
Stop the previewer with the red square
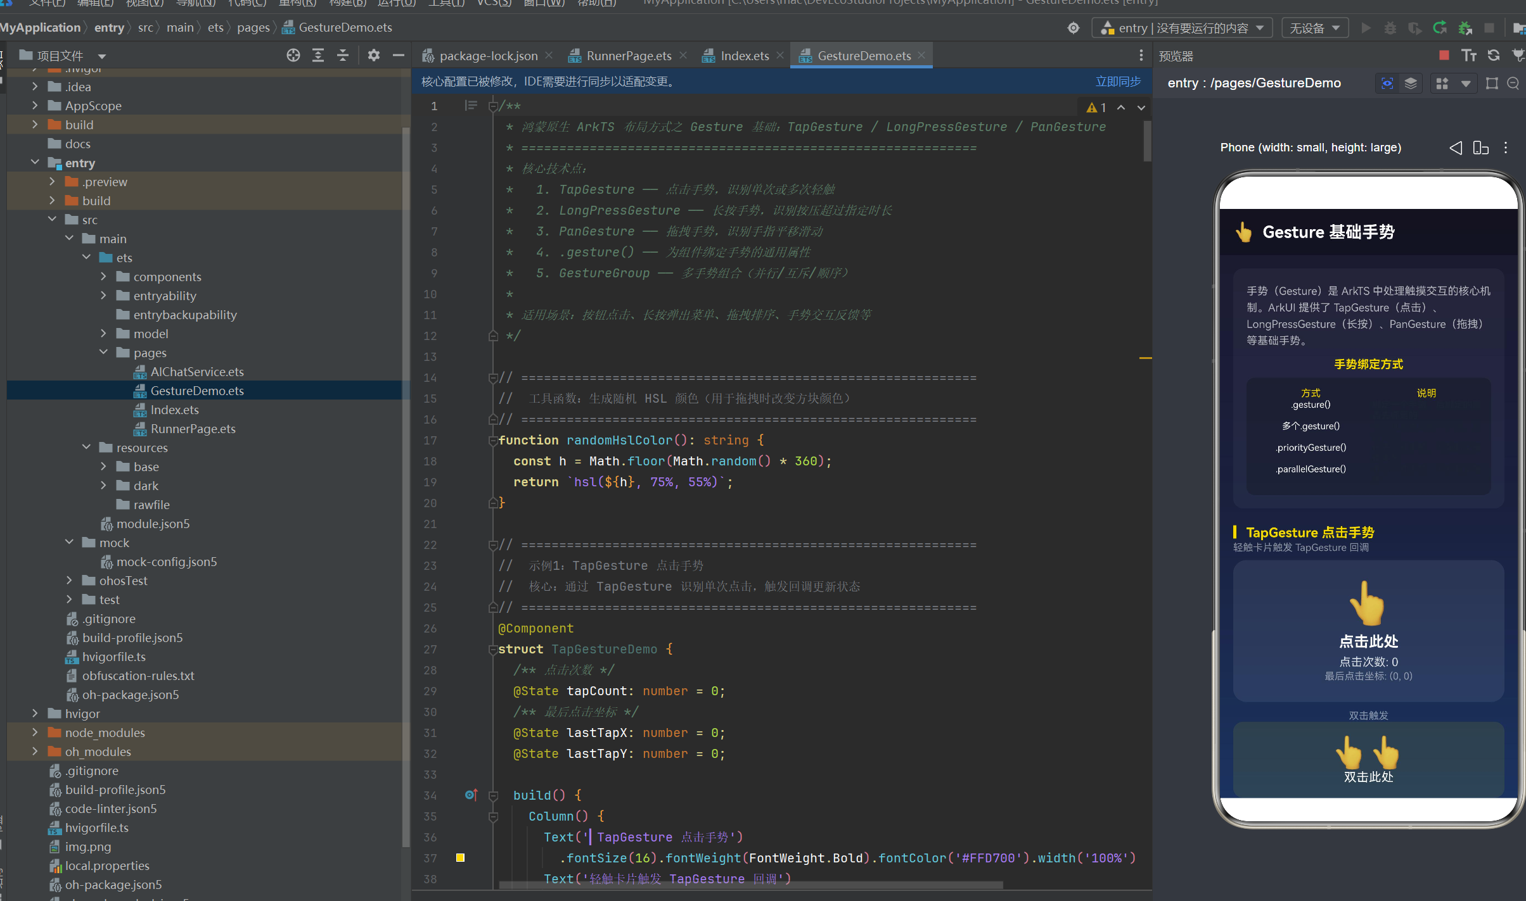(1444, 56)
